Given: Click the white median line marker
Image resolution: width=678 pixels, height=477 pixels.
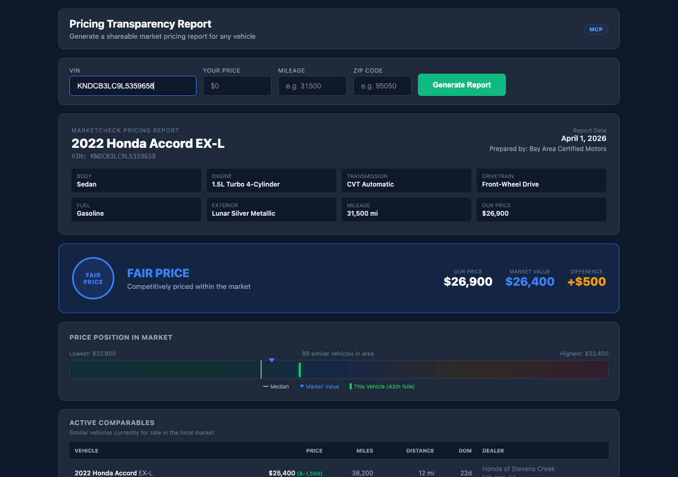Looking at the screenshot, I should pyautogui.click(x=261, y=369).
